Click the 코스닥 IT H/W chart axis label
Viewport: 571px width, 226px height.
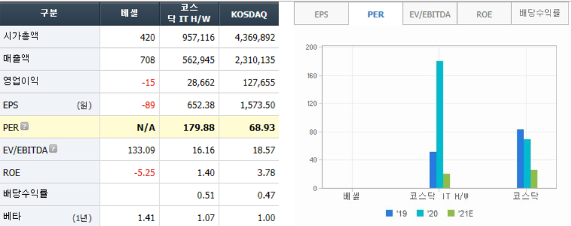coord(439,197)
